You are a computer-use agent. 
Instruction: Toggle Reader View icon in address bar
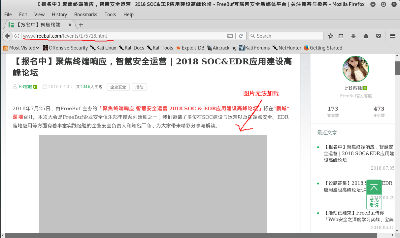pos(230,36)
